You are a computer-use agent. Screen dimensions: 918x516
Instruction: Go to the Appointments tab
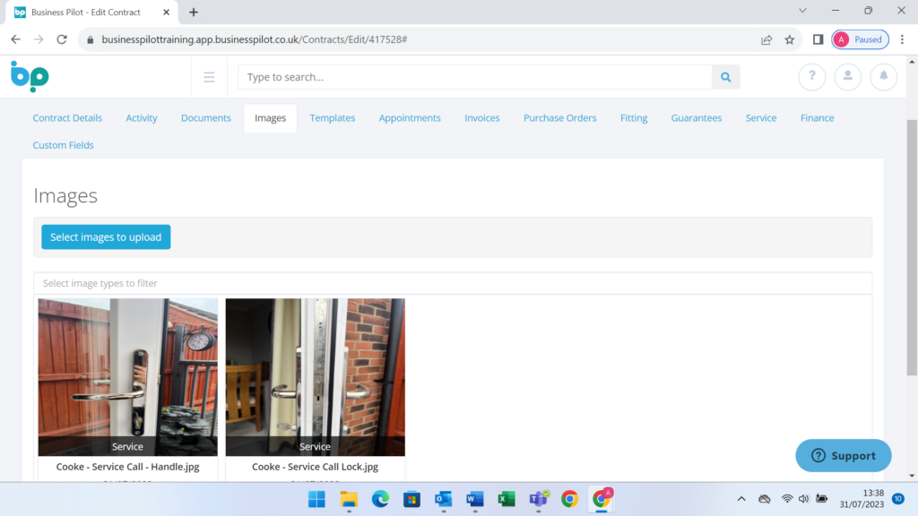point(410,118)
